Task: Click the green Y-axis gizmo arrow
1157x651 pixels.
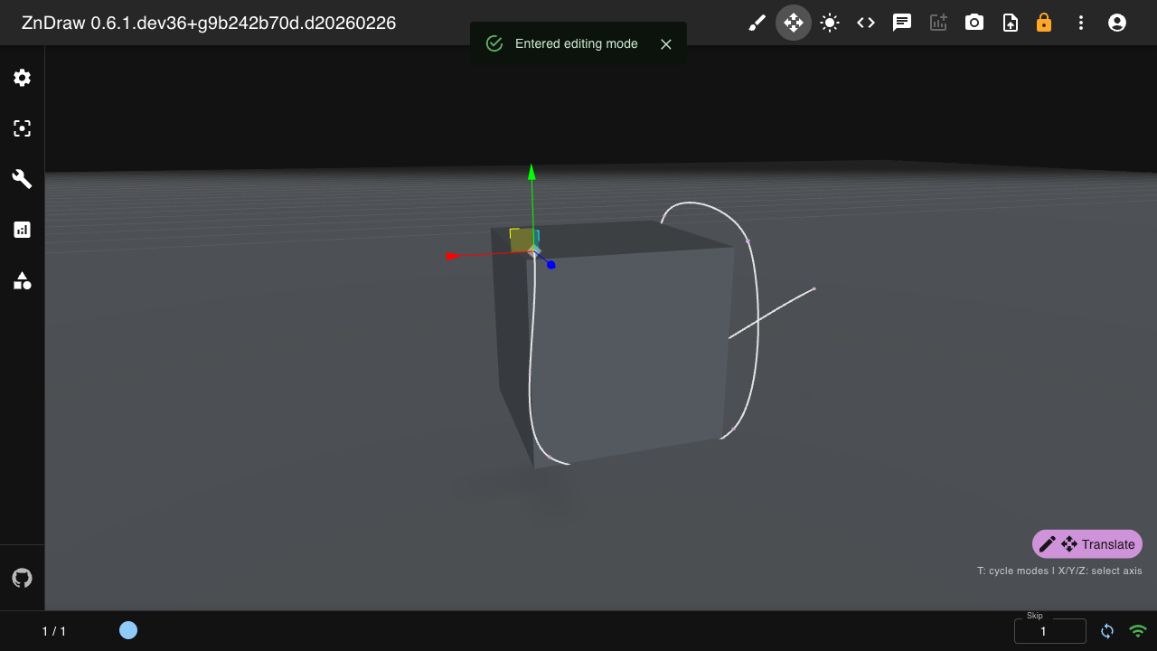Action: pos(531,174)
